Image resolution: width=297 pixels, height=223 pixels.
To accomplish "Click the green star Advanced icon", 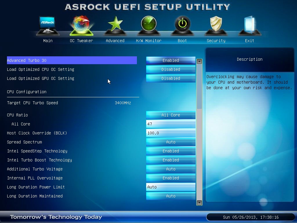I will (x=115, y=26).
